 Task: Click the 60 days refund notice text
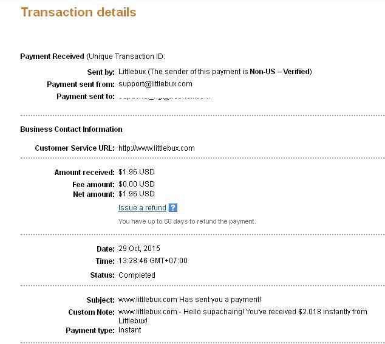click(x=187, y=221)
